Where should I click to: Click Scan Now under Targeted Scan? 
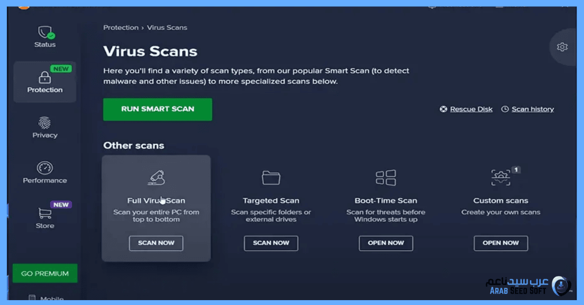(x=271, y=243)
